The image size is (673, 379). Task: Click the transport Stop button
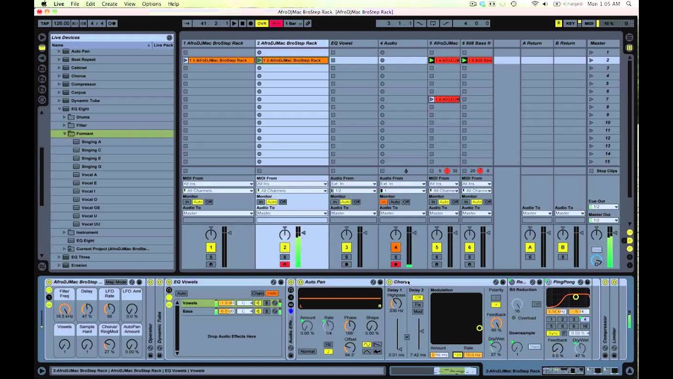tap(242, 23)
